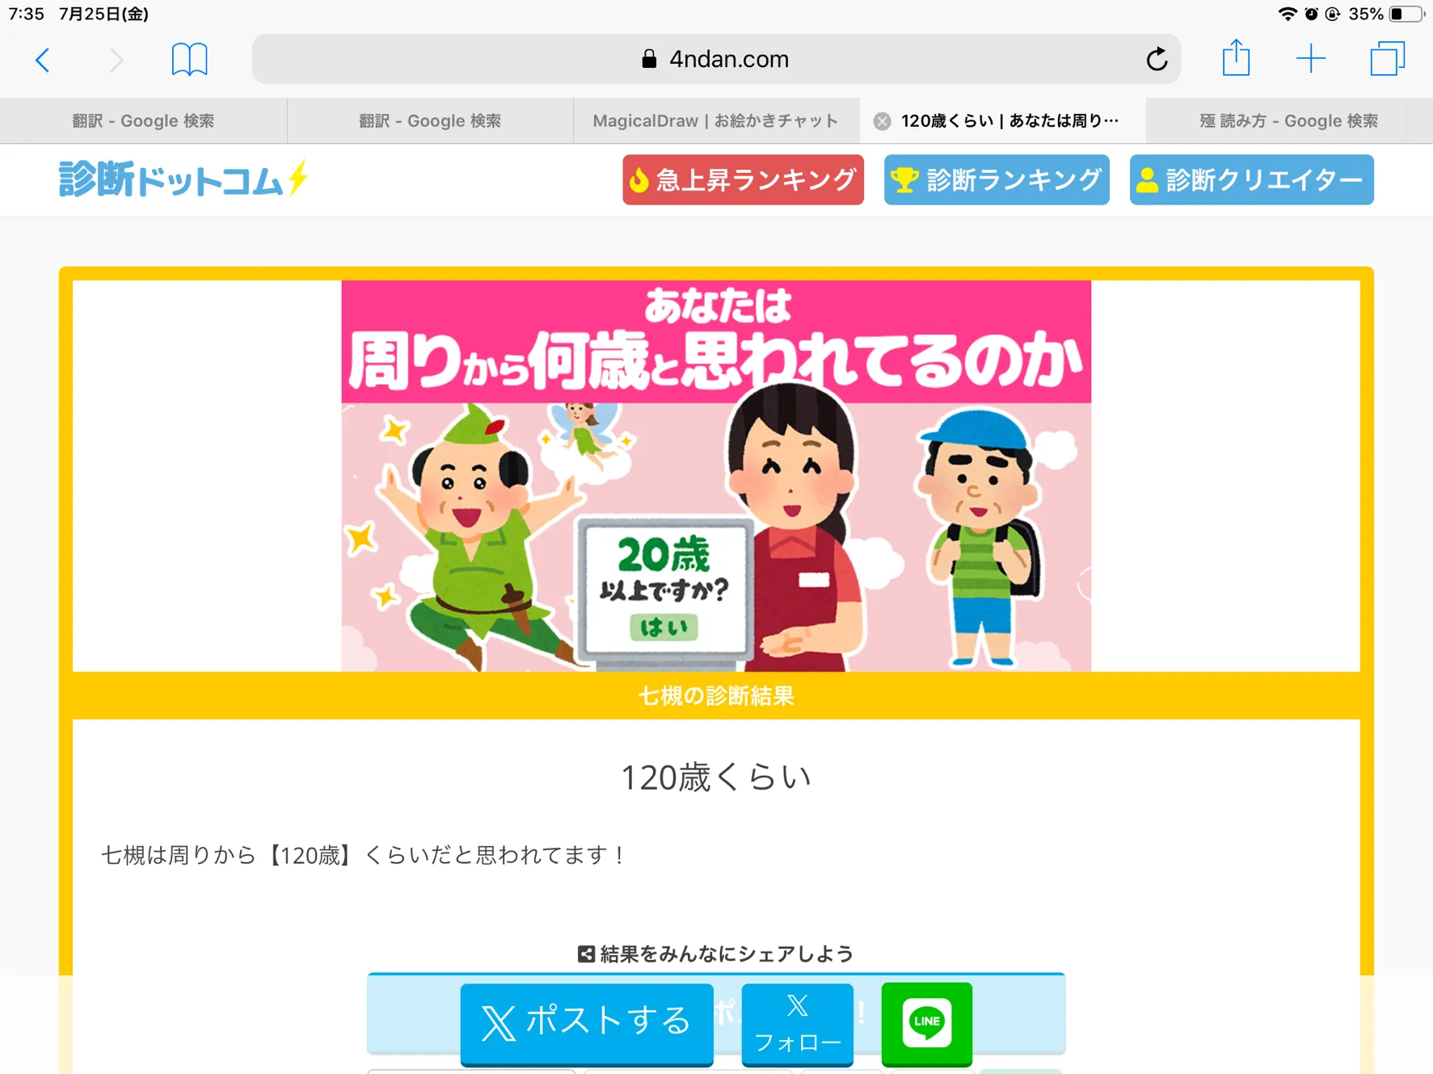Tap the X フォロー button
Viewport: 1433px width, 1074px height.
point(798,1023)
